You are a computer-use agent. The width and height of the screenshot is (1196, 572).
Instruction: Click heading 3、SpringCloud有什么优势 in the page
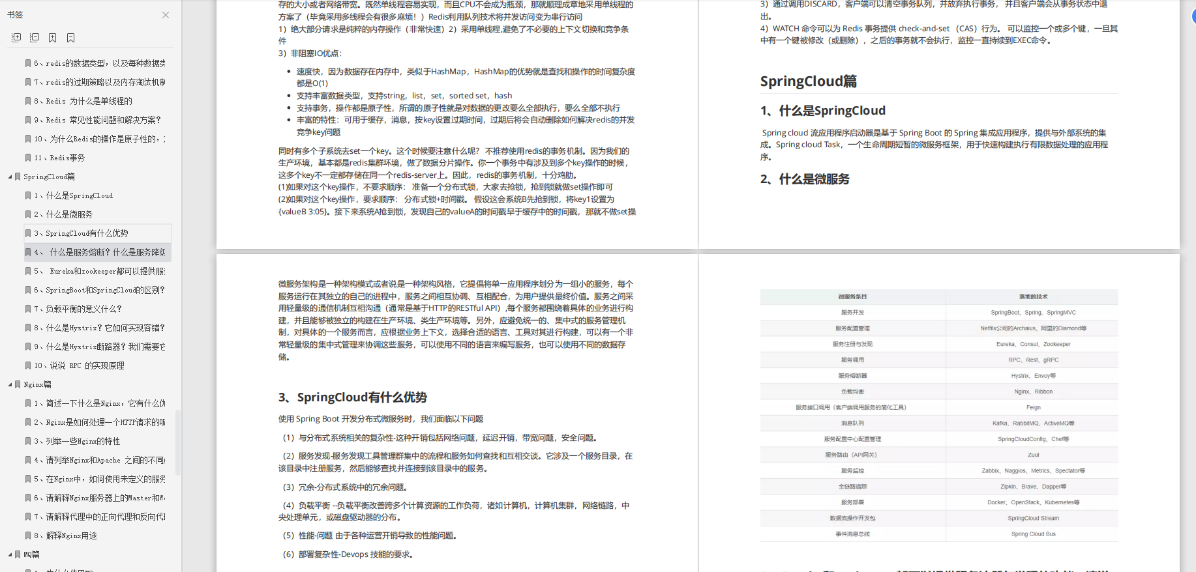(353, 397)
